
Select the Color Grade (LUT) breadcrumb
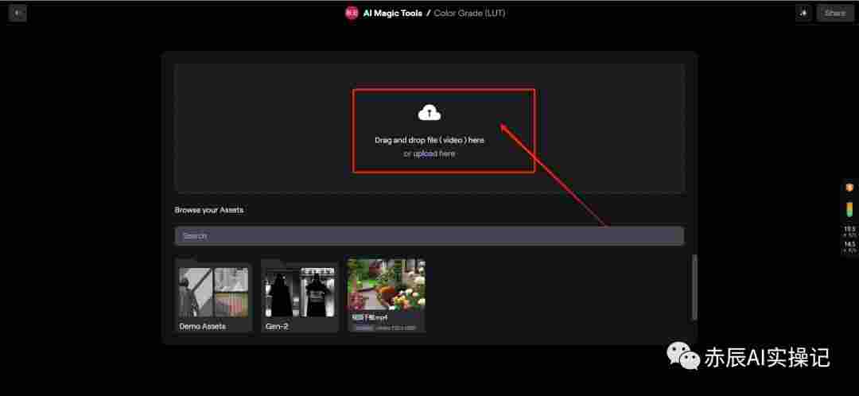(469, 14)
